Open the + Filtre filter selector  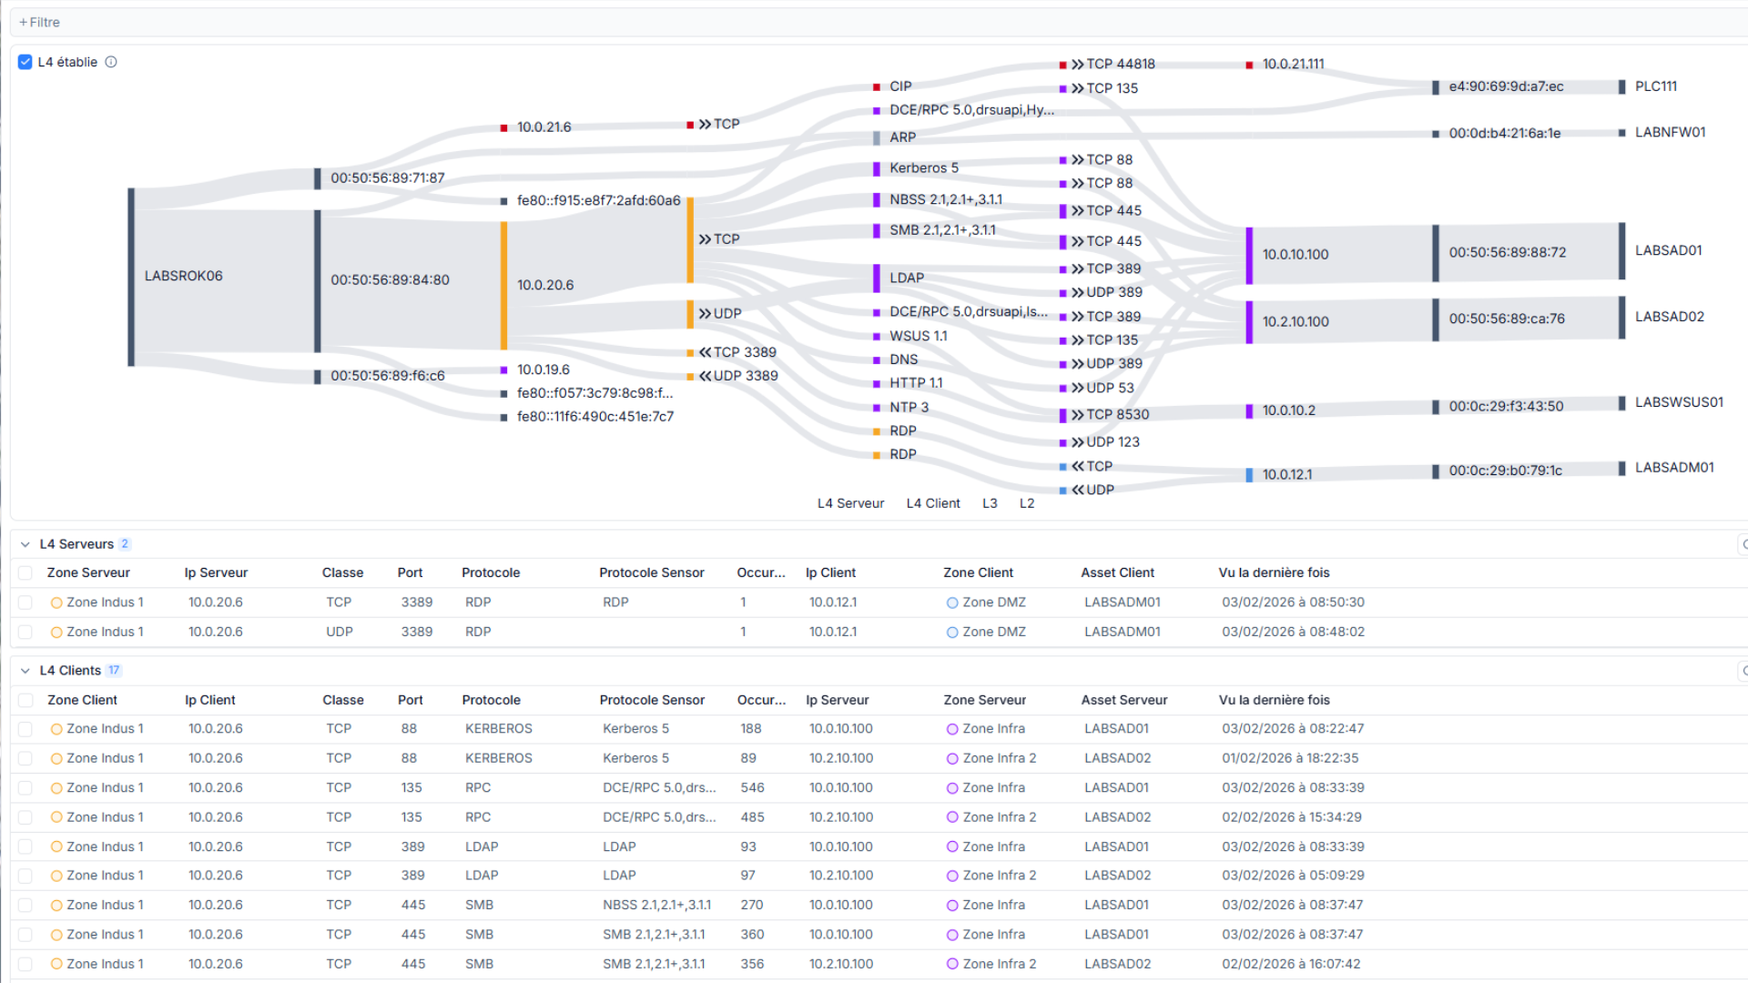coord(40,22)
